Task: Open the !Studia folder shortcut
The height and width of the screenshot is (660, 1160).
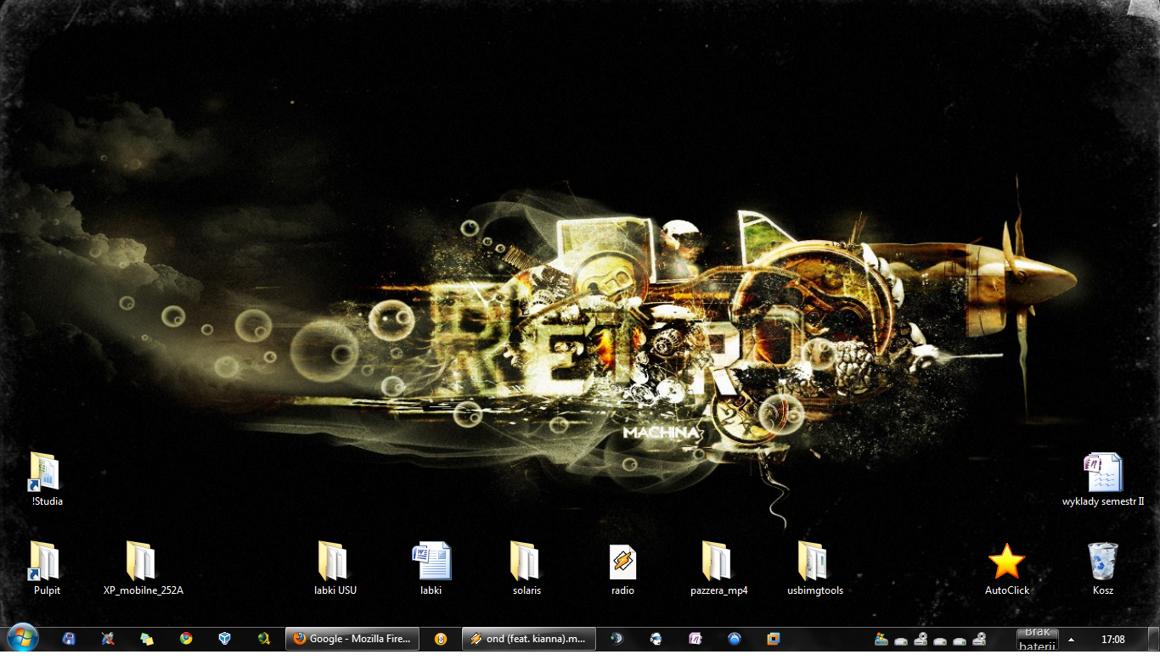Action: coord(46,473)
